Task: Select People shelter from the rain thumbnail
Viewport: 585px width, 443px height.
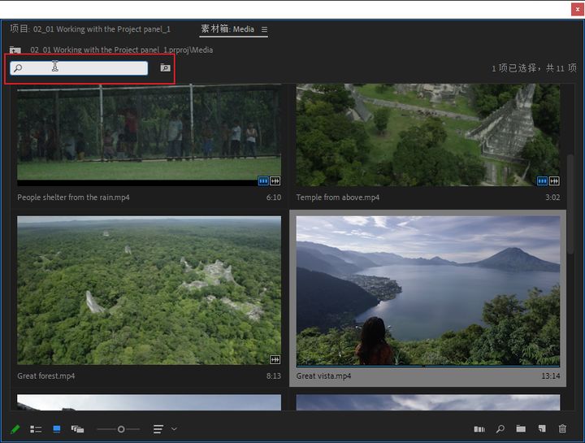Action: [x=149, y=135]
